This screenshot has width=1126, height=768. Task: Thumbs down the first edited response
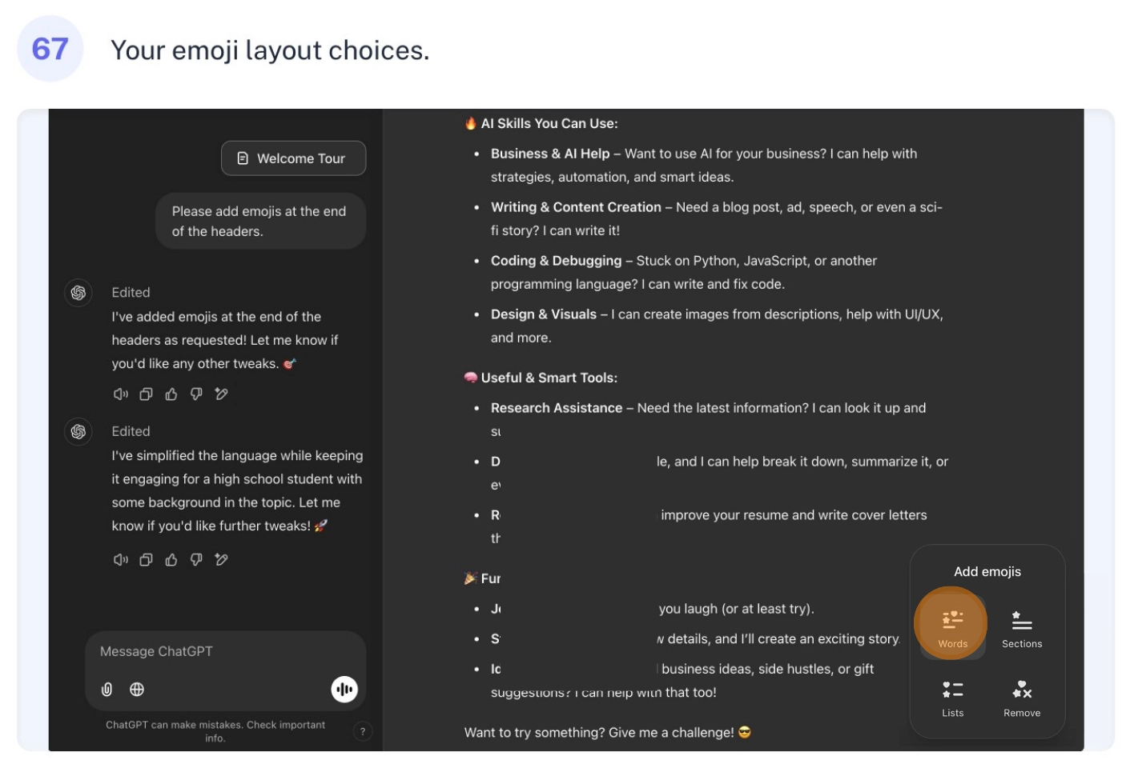tap(196, 394)
